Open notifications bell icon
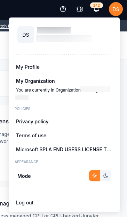The width and height of the screenshot is (127, 217). point(96,10)
